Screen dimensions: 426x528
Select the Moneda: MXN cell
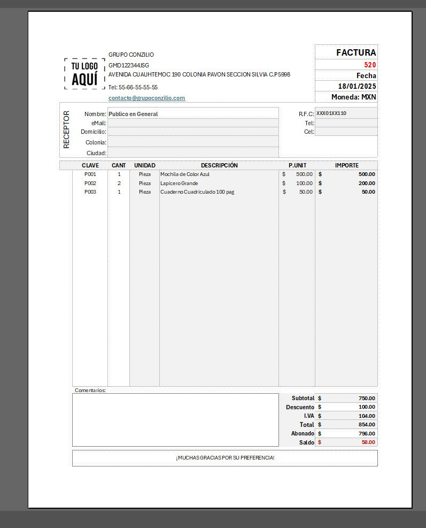tap(353, 97)
